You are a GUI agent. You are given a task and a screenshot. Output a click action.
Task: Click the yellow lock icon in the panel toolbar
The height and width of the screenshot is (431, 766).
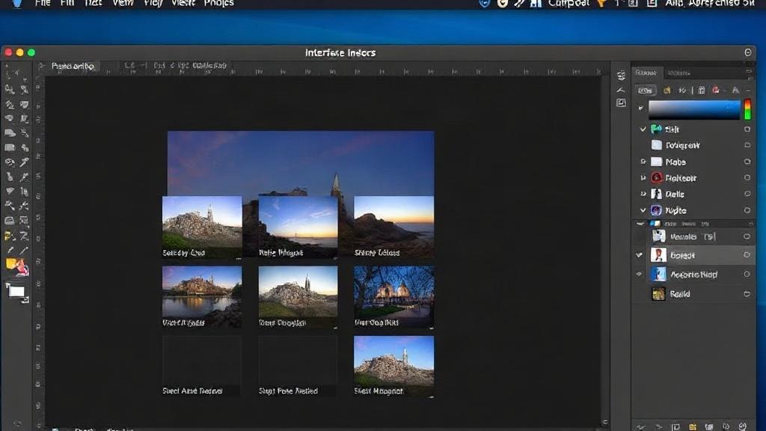point(667,91)
